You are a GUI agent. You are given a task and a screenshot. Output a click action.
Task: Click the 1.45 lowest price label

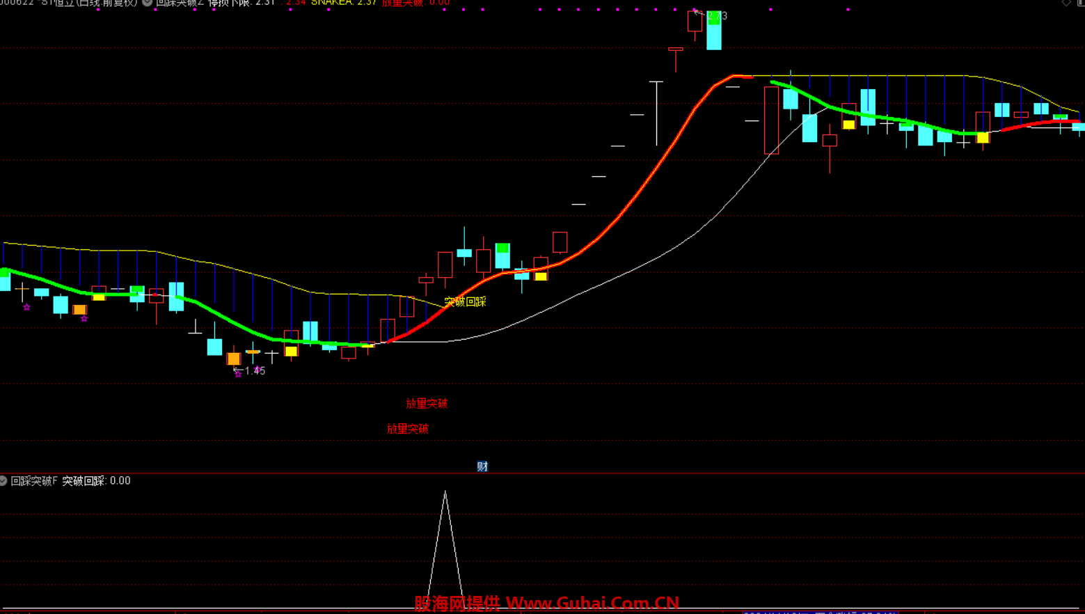255,371
